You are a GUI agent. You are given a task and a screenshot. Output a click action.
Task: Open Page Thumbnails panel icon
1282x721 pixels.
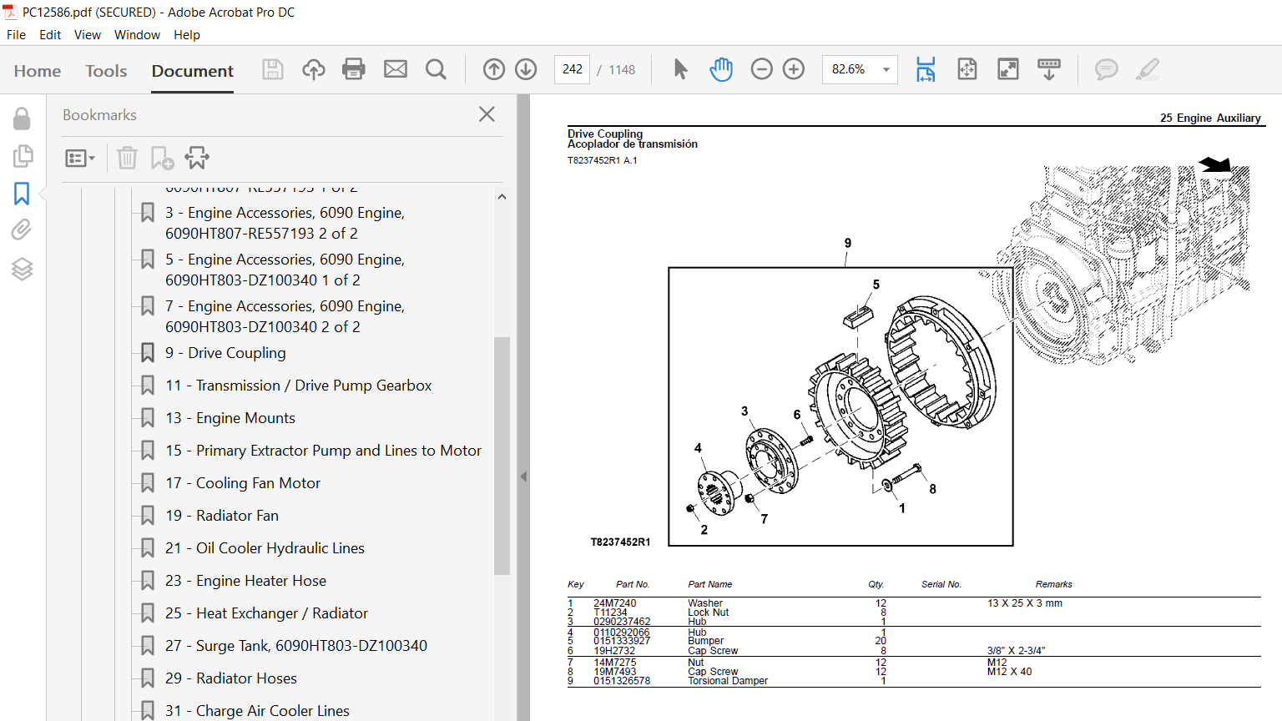(23, 156)
